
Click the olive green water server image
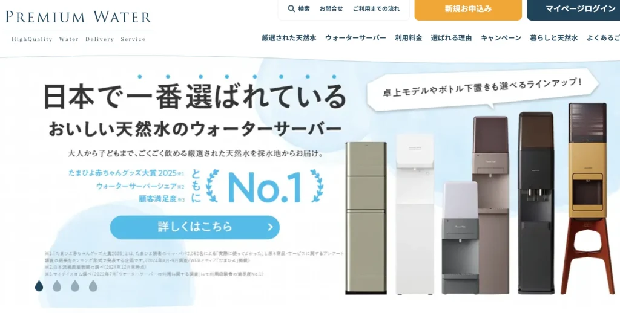pos(366,218)
